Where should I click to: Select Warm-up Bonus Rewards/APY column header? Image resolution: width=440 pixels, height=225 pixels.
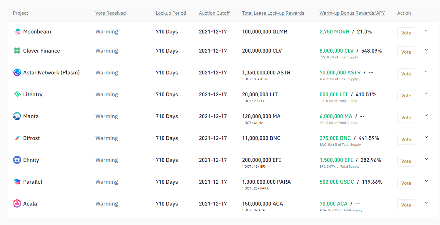tap(352, 13)
